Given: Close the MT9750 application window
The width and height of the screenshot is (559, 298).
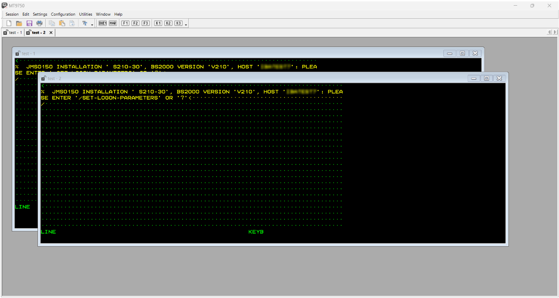Looking at the screenshot, I should pos(549,5).
